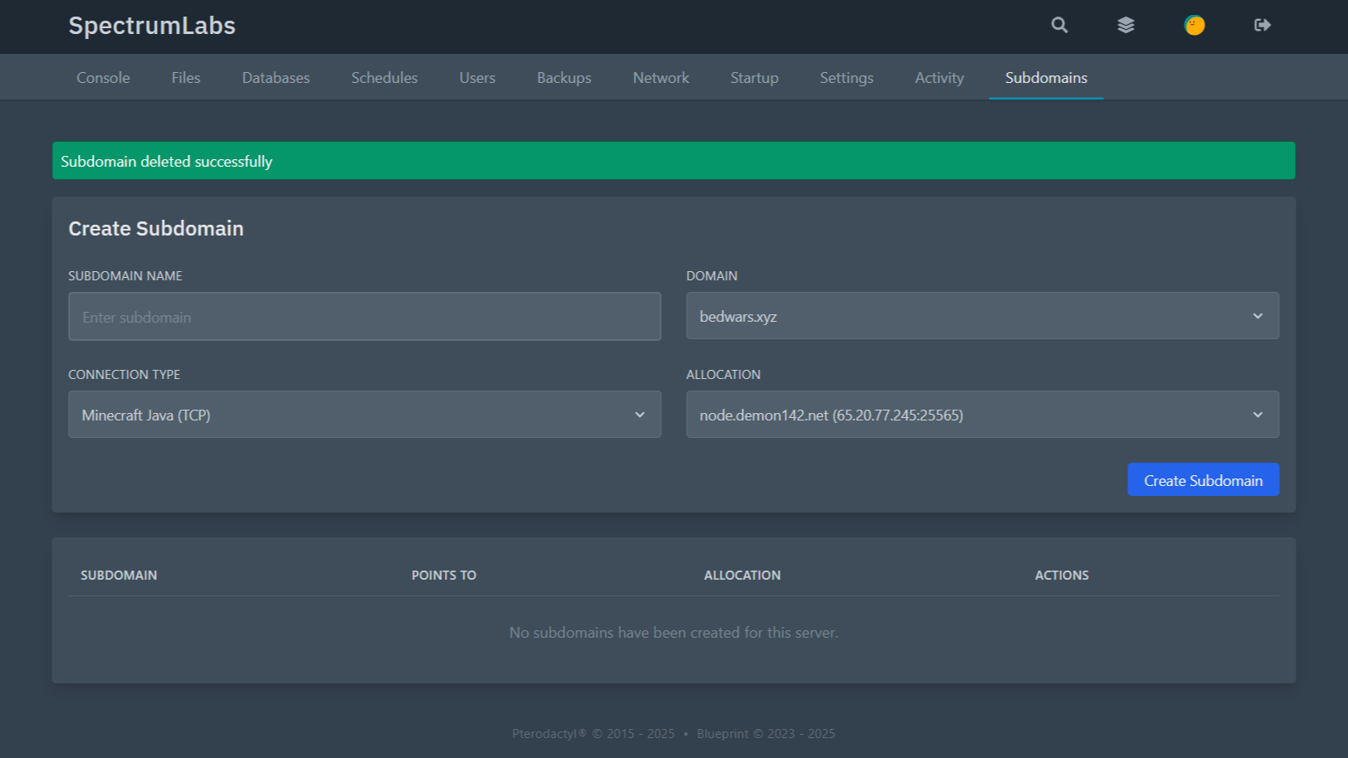Click the SpectrumLabs logo title
1348x758 pixels.
tap(152, 26)
